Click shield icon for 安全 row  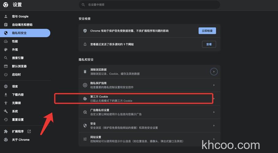point(85,125)
